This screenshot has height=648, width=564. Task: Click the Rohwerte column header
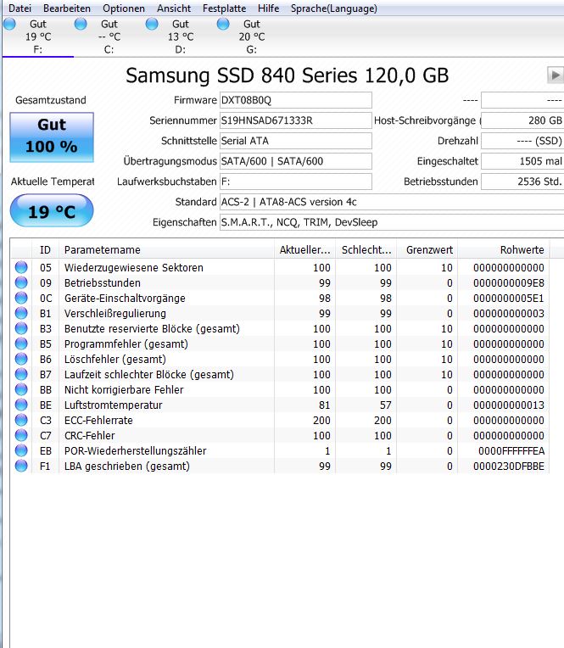tap(504, 249)
